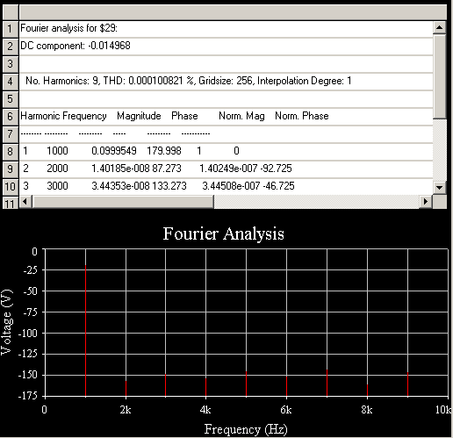Select row header 2
Image resolution: width=453 pixels, height=438 pixels.
coord(11,47)
